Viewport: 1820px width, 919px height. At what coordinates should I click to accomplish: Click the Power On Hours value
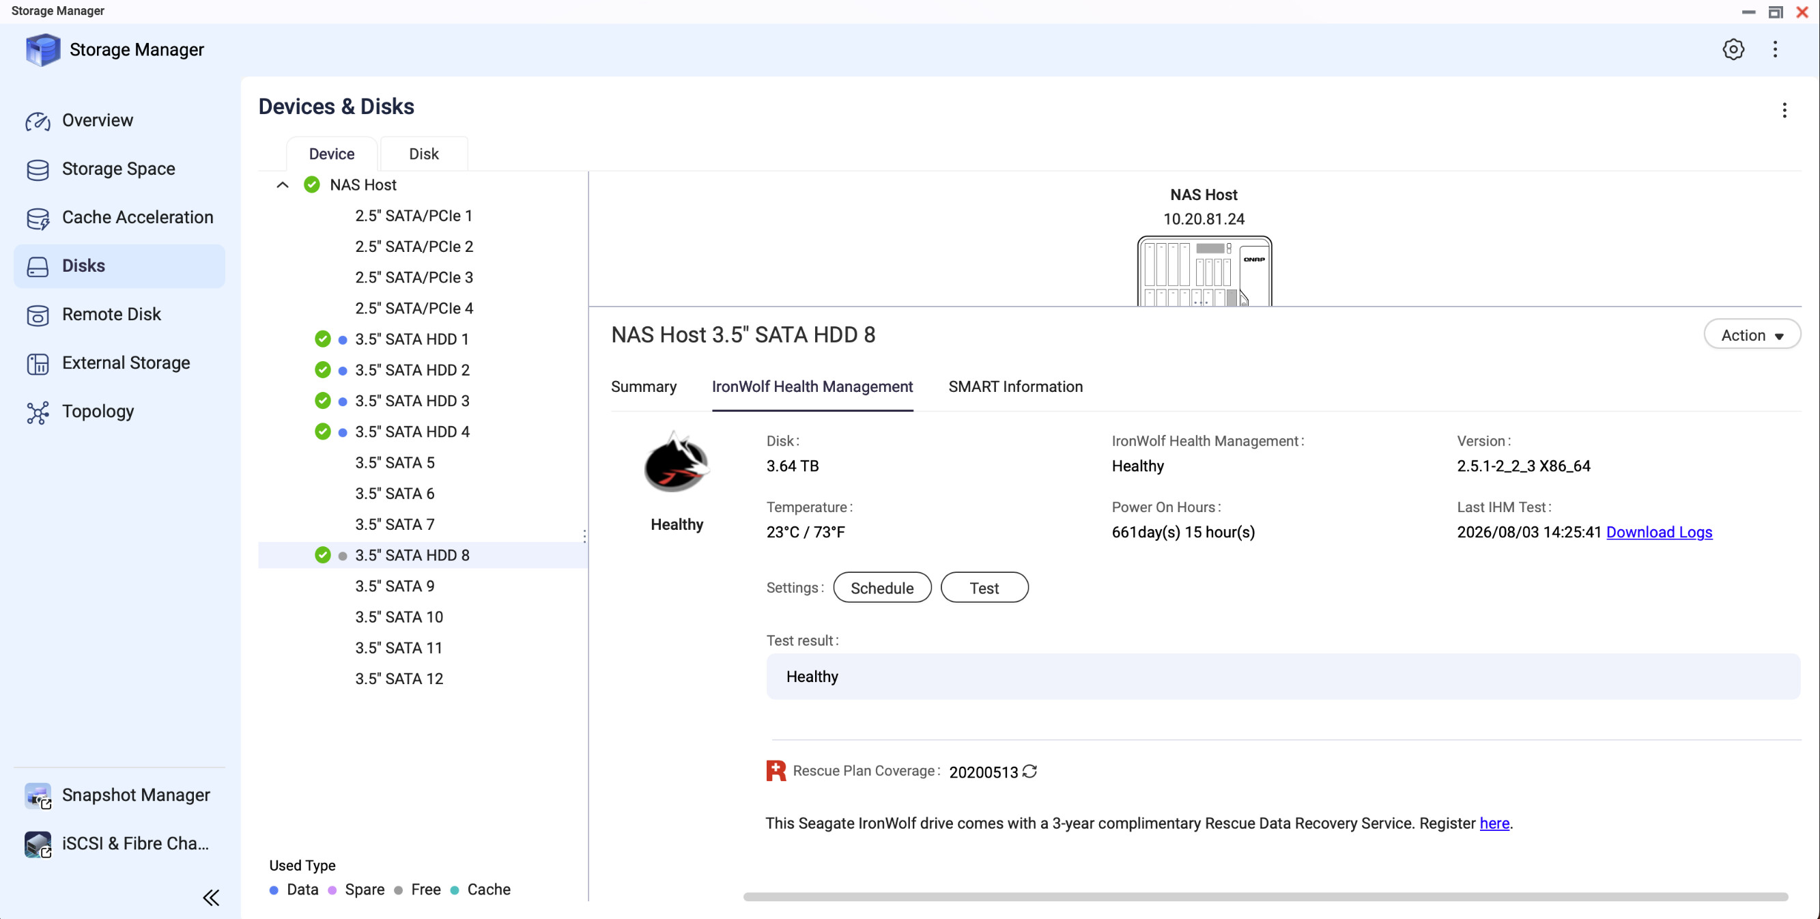1184,533
